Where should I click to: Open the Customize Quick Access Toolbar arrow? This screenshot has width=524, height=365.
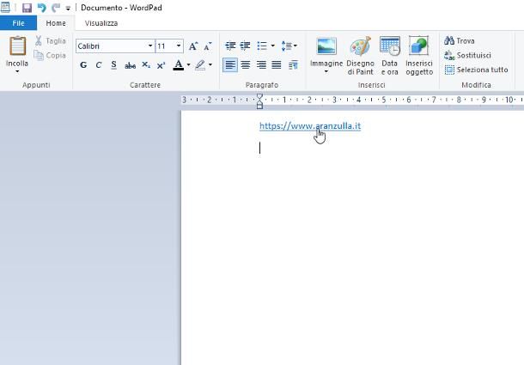click(x=68, y=9)
